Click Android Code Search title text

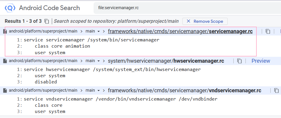click(49, 8)
